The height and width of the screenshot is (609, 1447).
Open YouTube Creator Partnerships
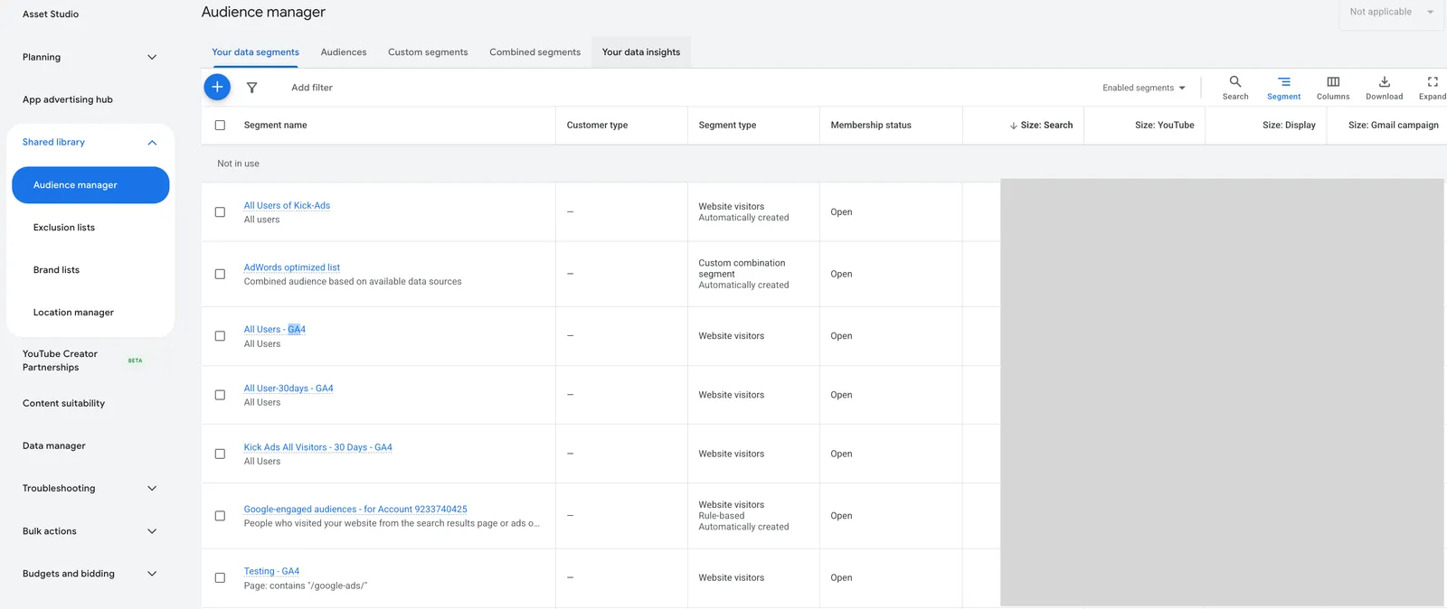(x=61, y=361)
